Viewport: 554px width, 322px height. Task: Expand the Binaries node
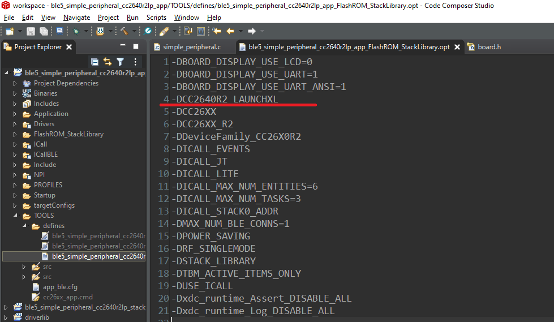[x=15, y=94]
